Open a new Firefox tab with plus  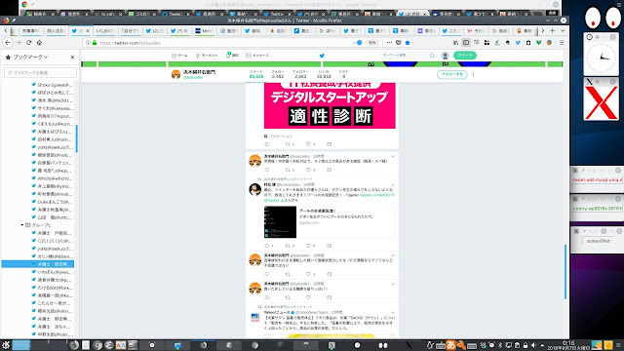[553, 30]
